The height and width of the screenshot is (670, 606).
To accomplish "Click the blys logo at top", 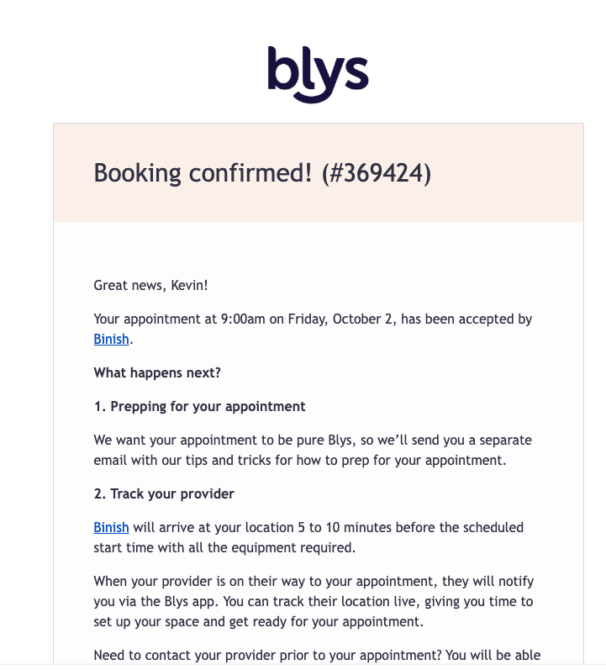I will point(318,75).
